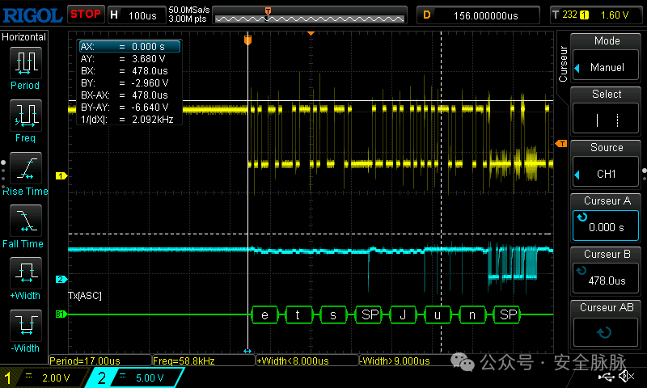Click the STOP run status button
647x388 pixels.
86,15
